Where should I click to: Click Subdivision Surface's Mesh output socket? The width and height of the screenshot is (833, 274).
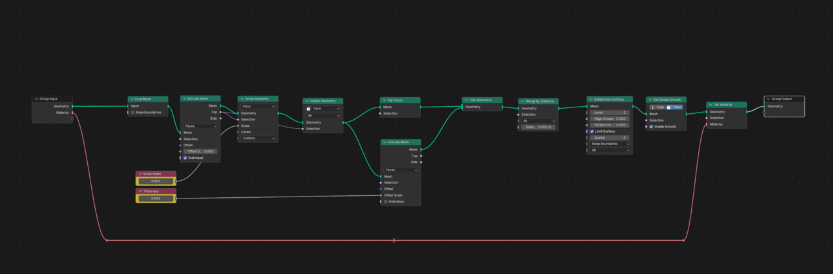pyautogui.click(x=633, y=106)
